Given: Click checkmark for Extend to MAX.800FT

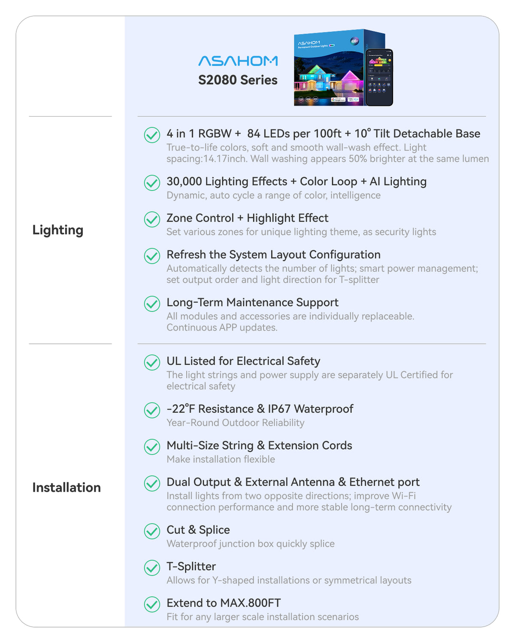Looking at the screenshot, I should (152, 604).
